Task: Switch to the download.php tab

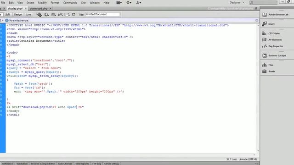Action: (x=39, y=8)
